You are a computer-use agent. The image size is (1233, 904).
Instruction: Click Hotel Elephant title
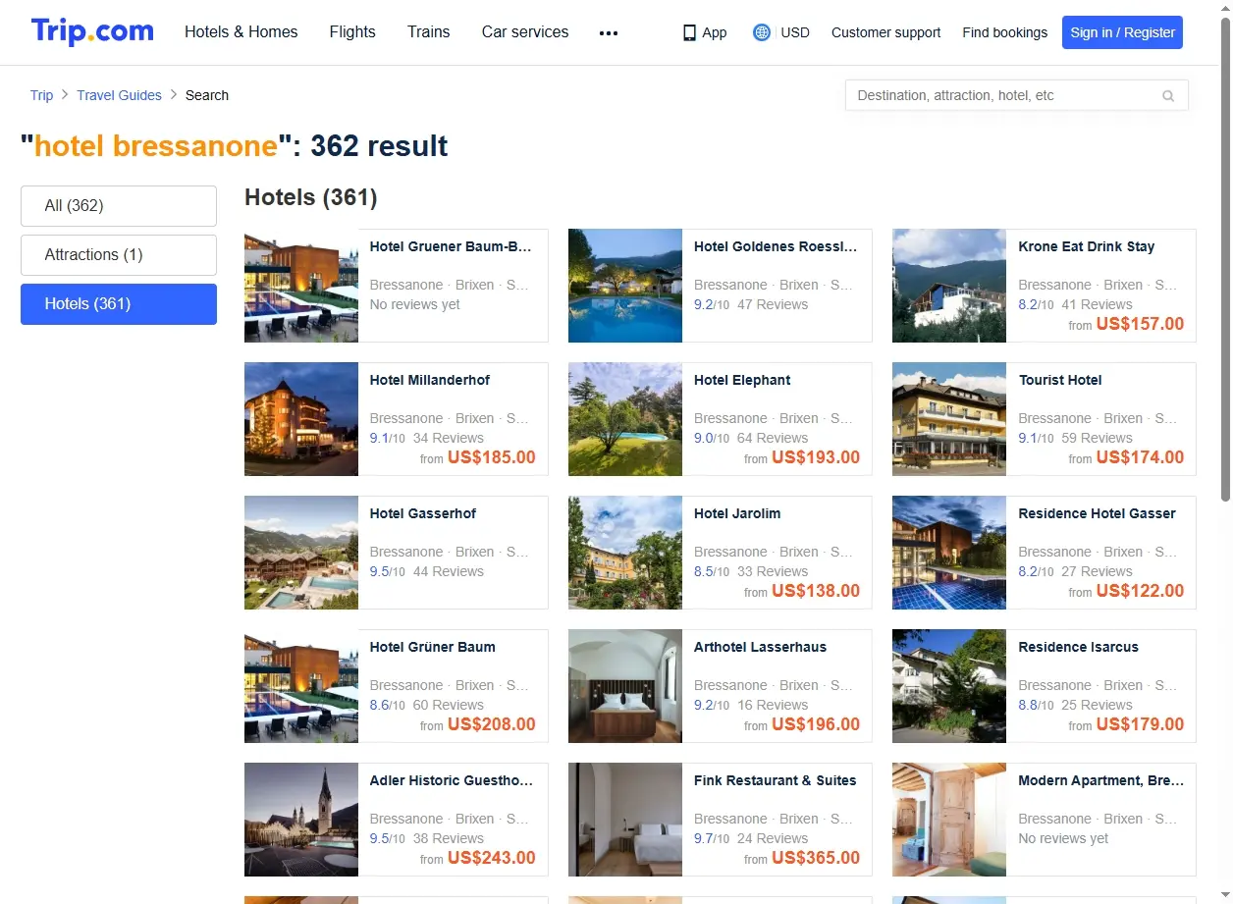pos(742,380)
